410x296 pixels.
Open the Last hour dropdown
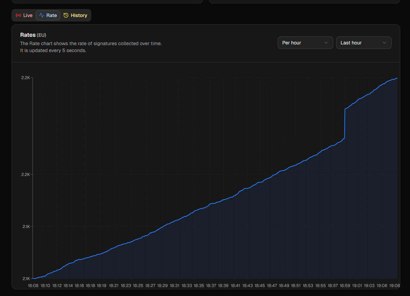pos(363,43)
